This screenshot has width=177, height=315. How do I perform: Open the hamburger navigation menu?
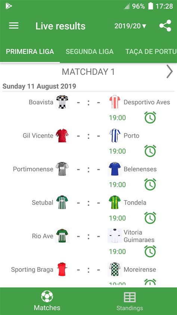click(14, 26)
